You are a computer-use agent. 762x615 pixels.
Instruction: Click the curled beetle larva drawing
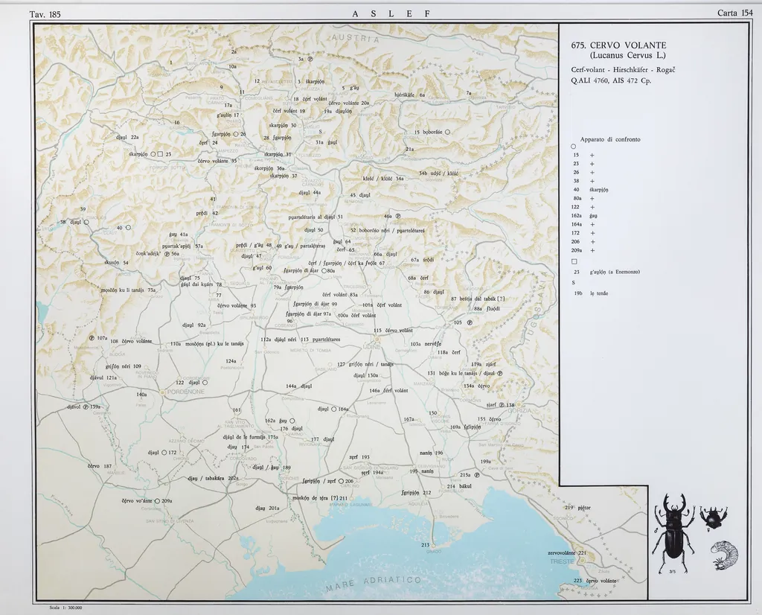pos(723,555)
